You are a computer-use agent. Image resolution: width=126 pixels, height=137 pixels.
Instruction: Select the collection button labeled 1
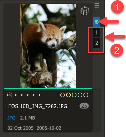coord(97,32)
